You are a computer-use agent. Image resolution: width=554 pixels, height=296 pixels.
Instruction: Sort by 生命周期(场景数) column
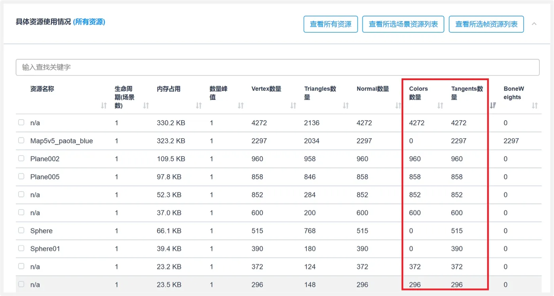pos(146,106)
